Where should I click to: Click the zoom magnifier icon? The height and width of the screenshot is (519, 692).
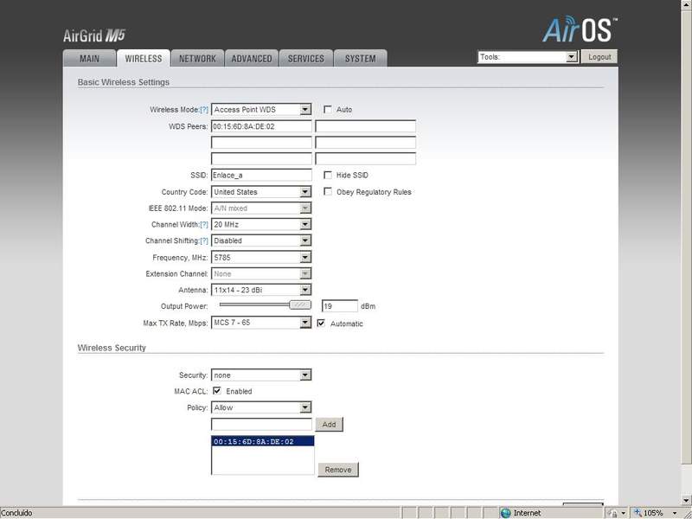pyautogui.click(x=638, y=513)
